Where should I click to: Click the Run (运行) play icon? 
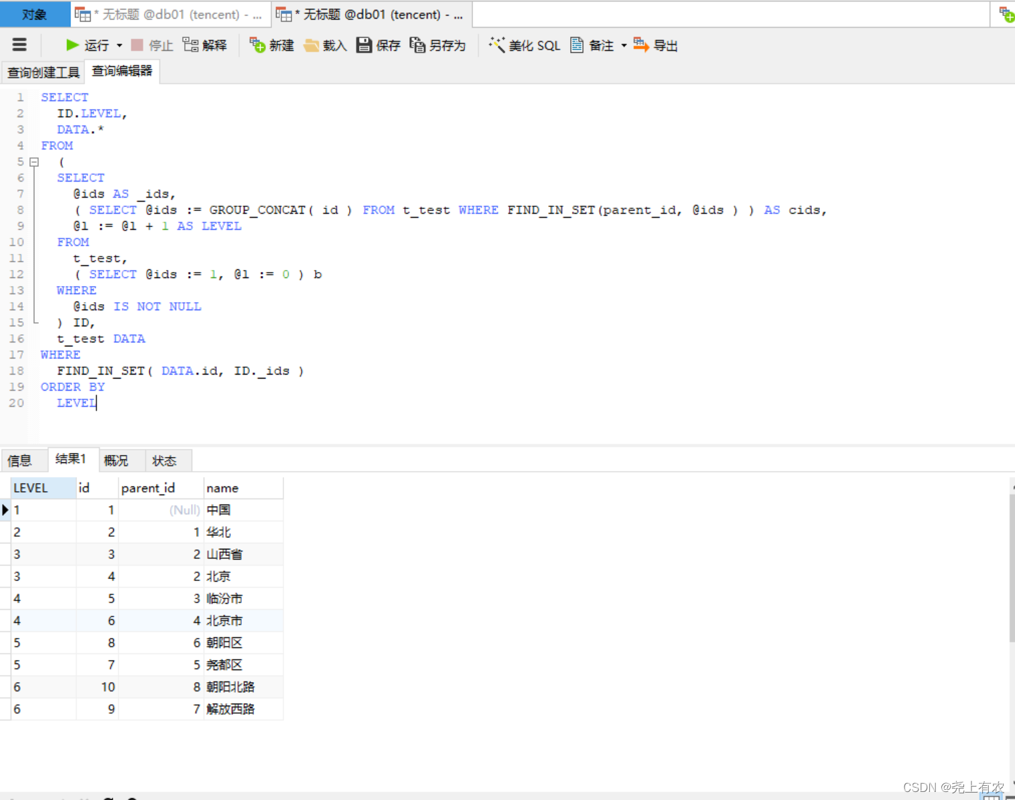(x=72, y=45)
